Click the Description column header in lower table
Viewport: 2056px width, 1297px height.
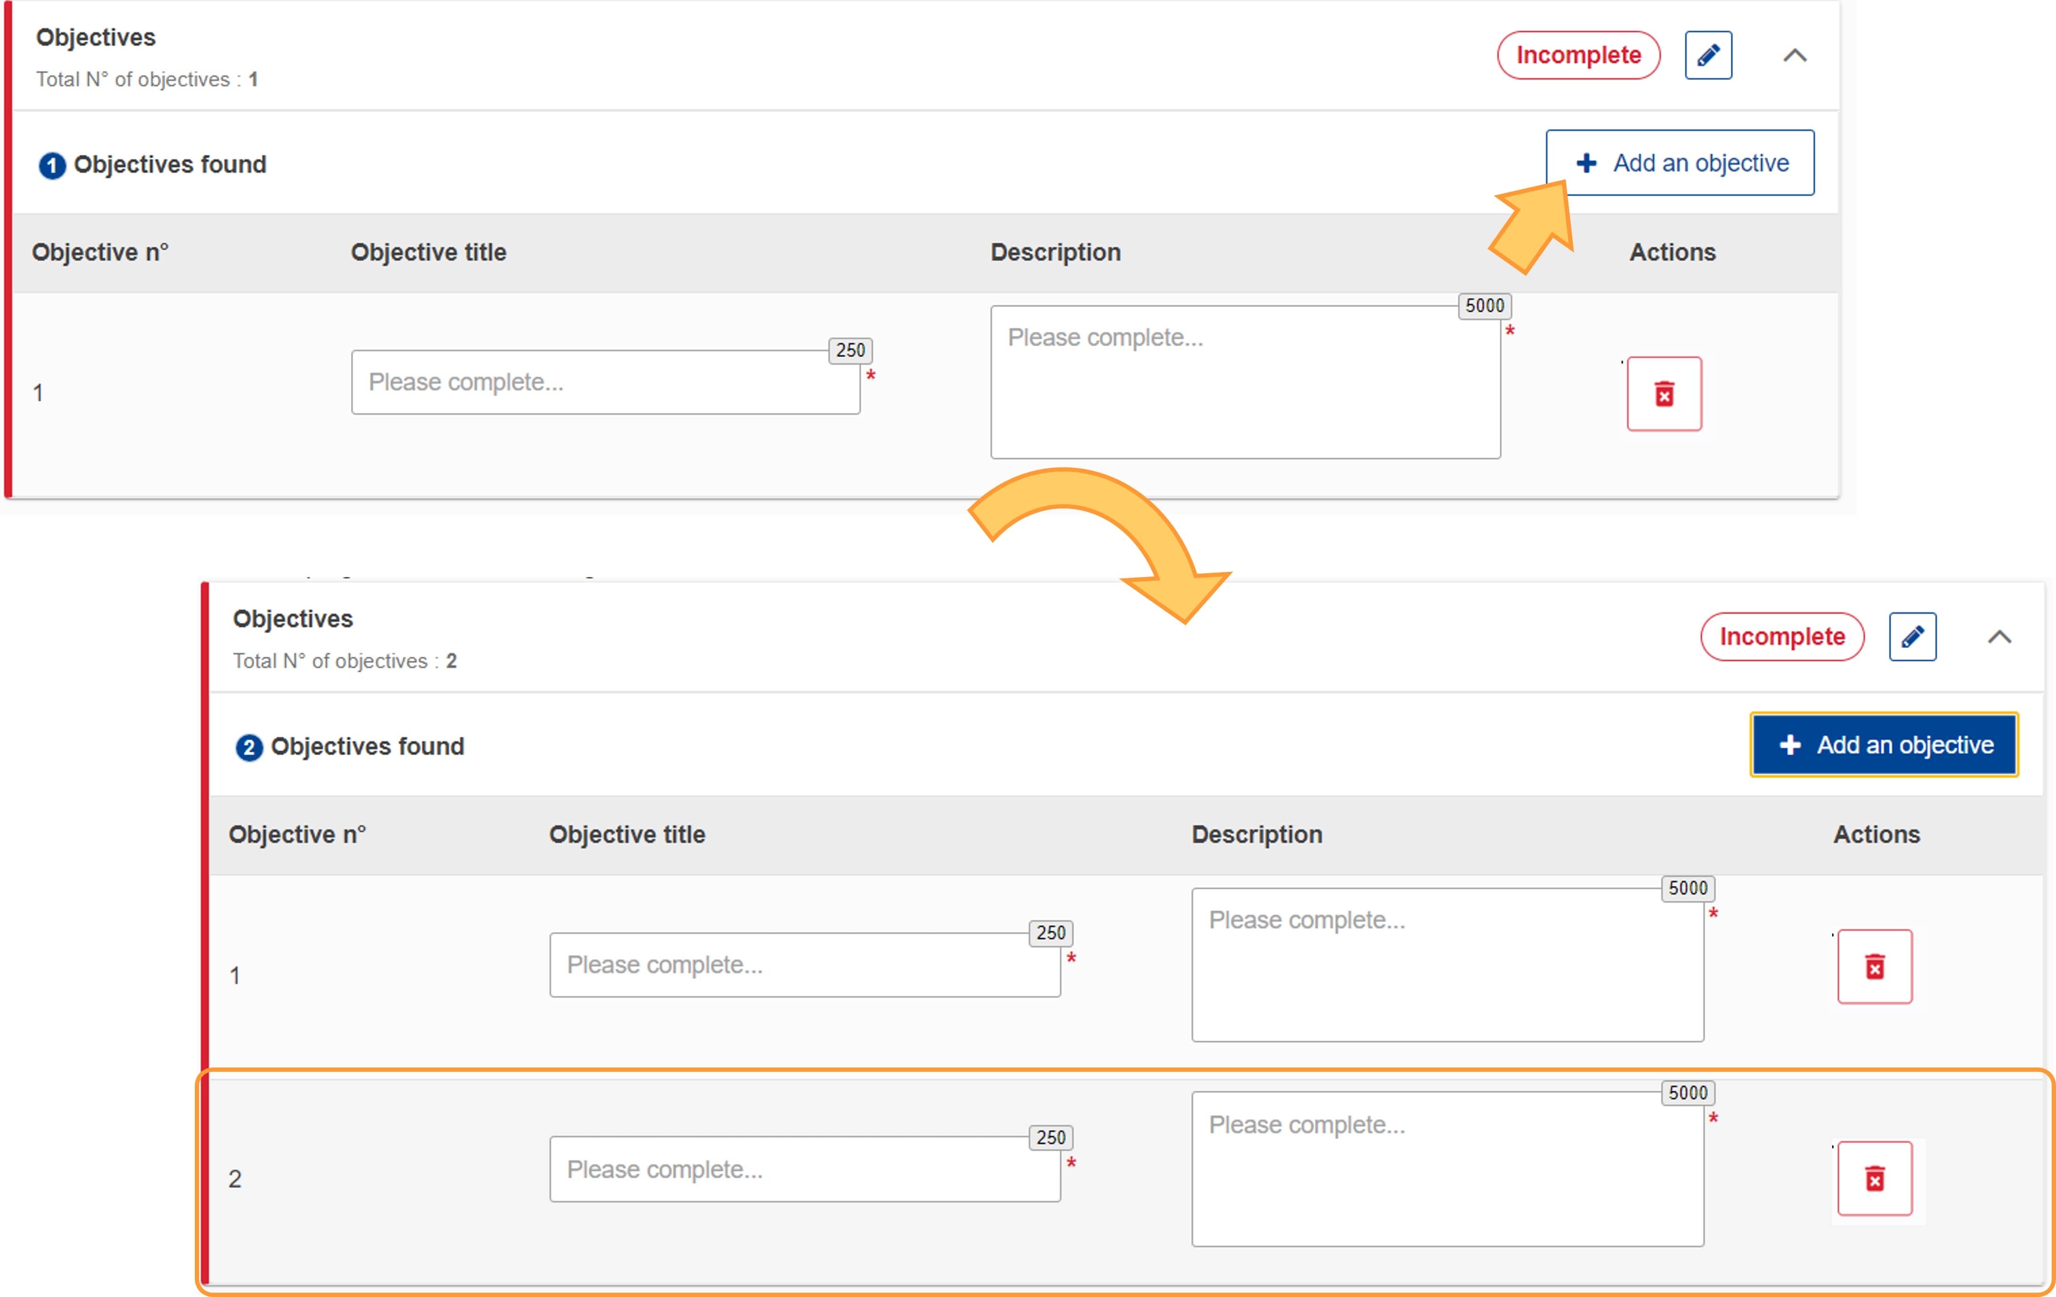coord(1257,835)
